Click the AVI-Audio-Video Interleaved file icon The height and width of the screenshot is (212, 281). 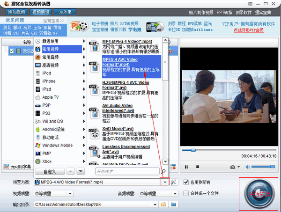click(x=94, y=113)
